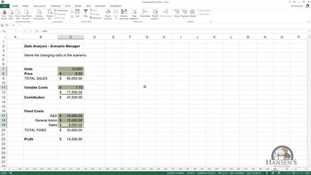Select the Price cell showing 6.50
This screenshot has width=311, height=175.
coord(71,73)
